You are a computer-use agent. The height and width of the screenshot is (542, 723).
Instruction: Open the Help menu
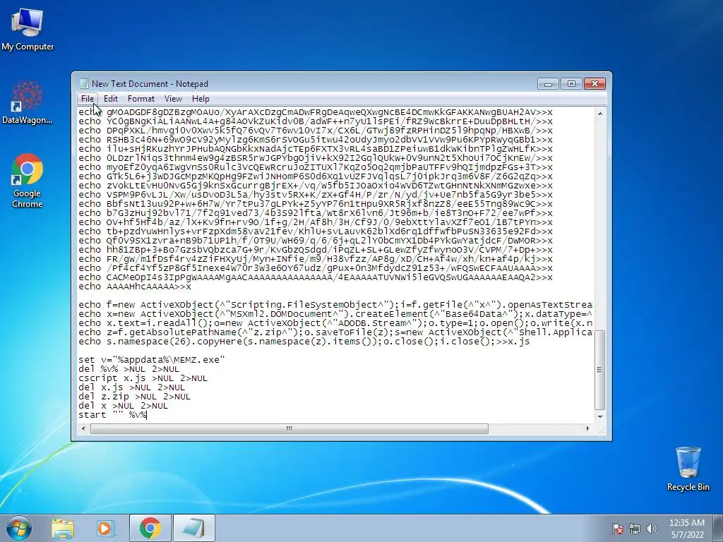pos(201,99)
